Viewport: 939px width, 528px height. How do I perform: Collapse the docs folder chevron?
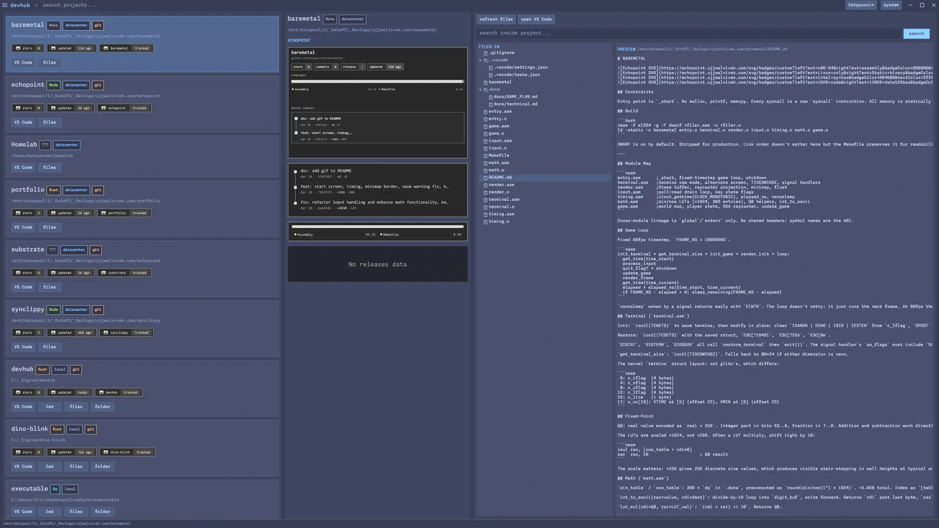point(480,90)
